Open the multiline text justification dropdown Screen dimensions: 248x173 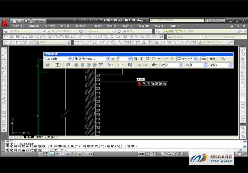point(58,65)
